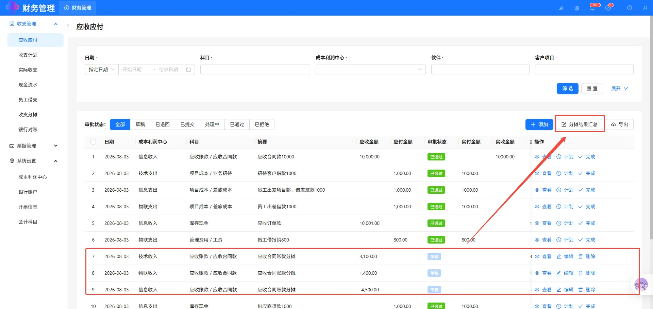Open the tasks check icon with badge
Screen dimensions: 653x309
[608, 8]
